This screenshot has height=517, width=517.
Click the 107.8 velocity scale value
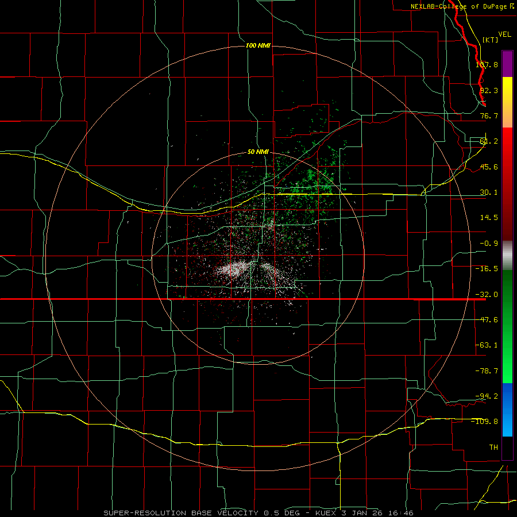(x=487, y=64)
